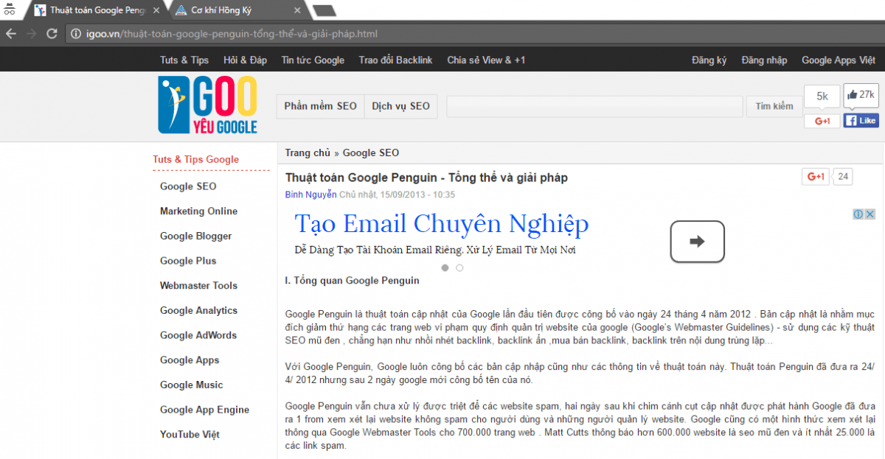The height and width of the screenshot is (459, 885).
Task: Click the header G+1 button
Action: (822, 120)
